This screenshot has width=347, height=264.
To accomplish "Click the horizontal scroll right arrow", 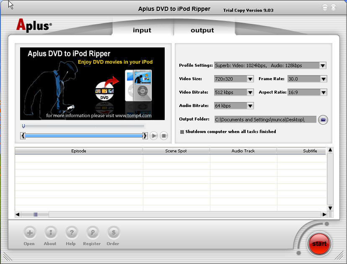I will (x=324, y=214).
